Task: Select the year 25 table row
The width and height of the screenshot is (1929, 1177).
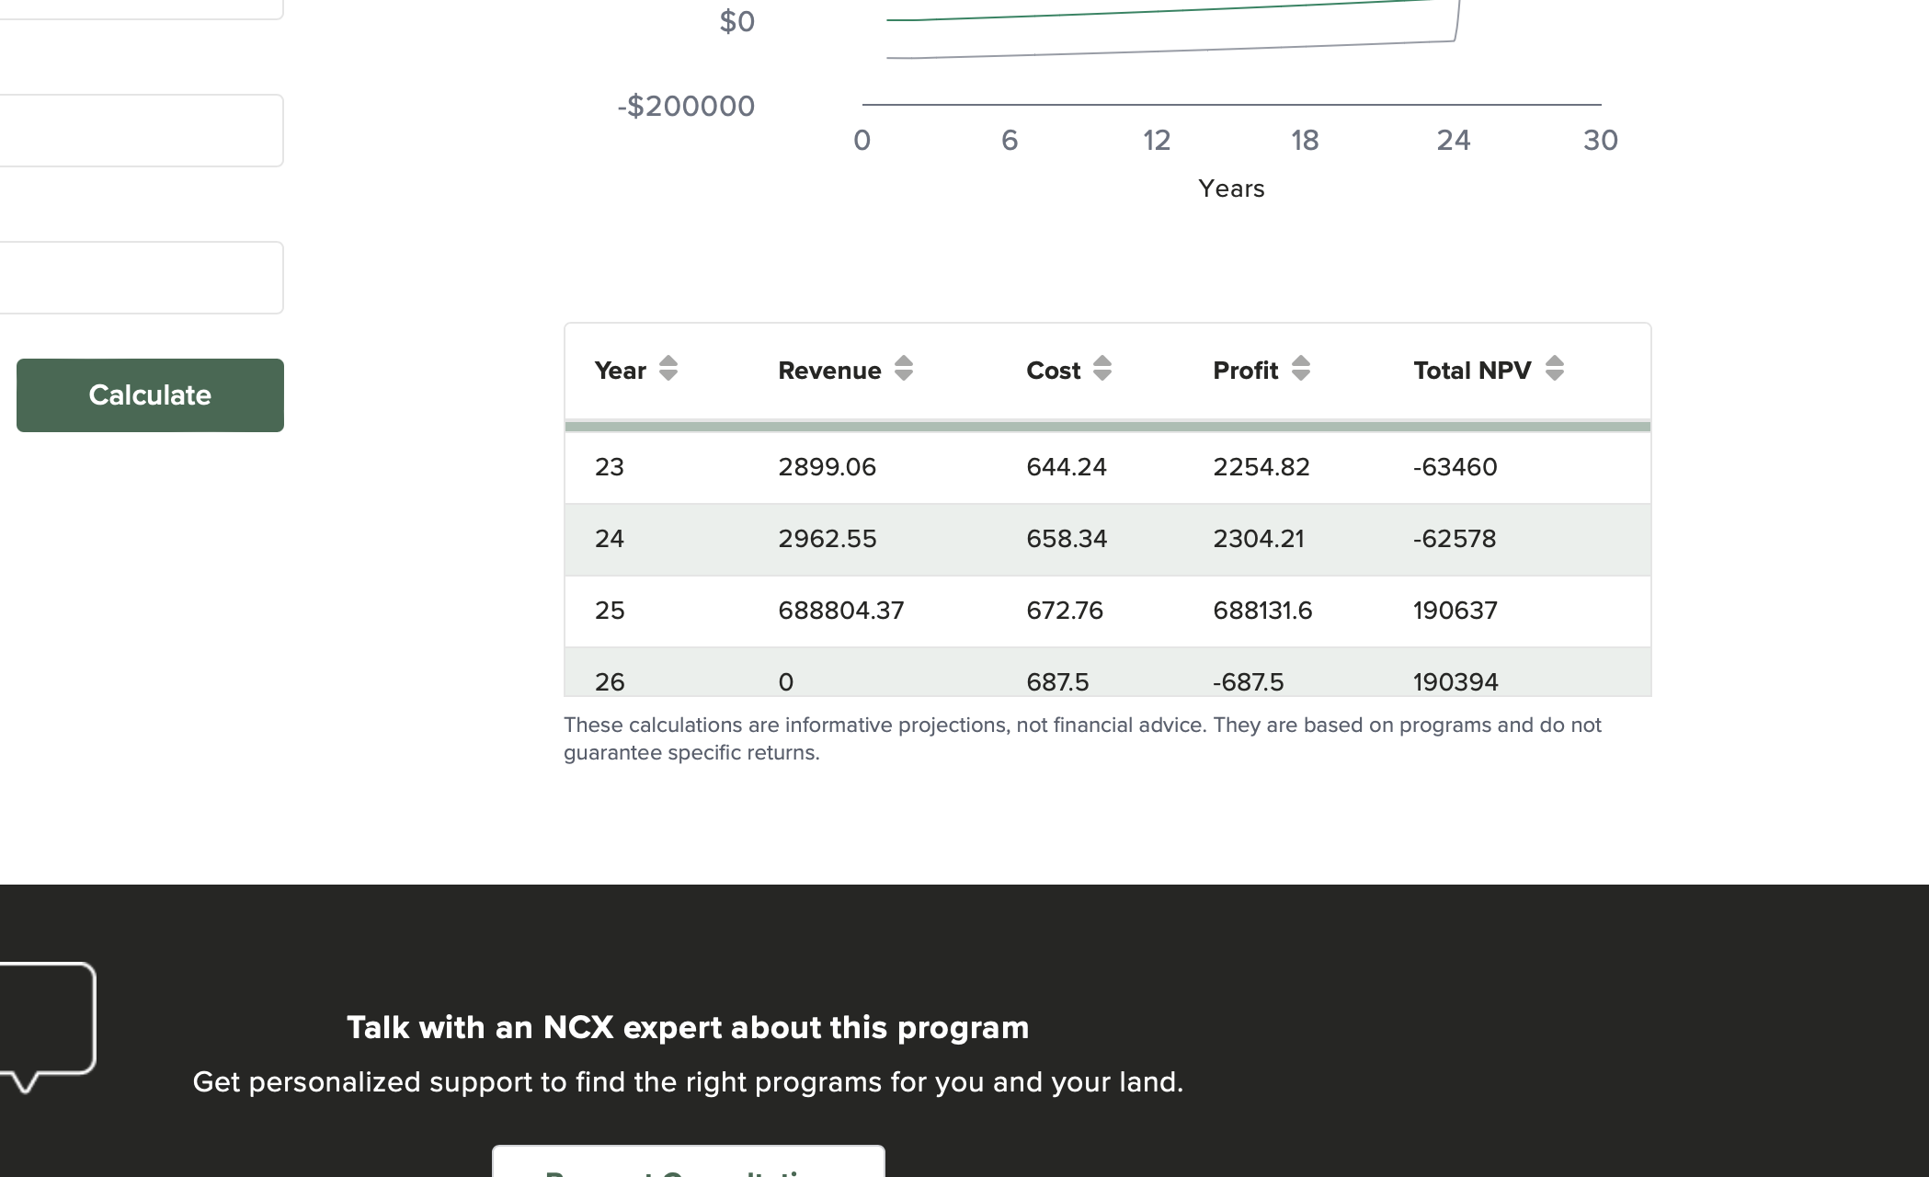Action: (x=1108, y=611)
